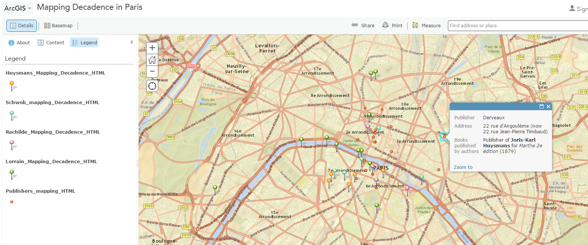This screenshot has height=245, width=588.
Task: Click the Zoom to link in popup
Action: [x=463, y=167]
